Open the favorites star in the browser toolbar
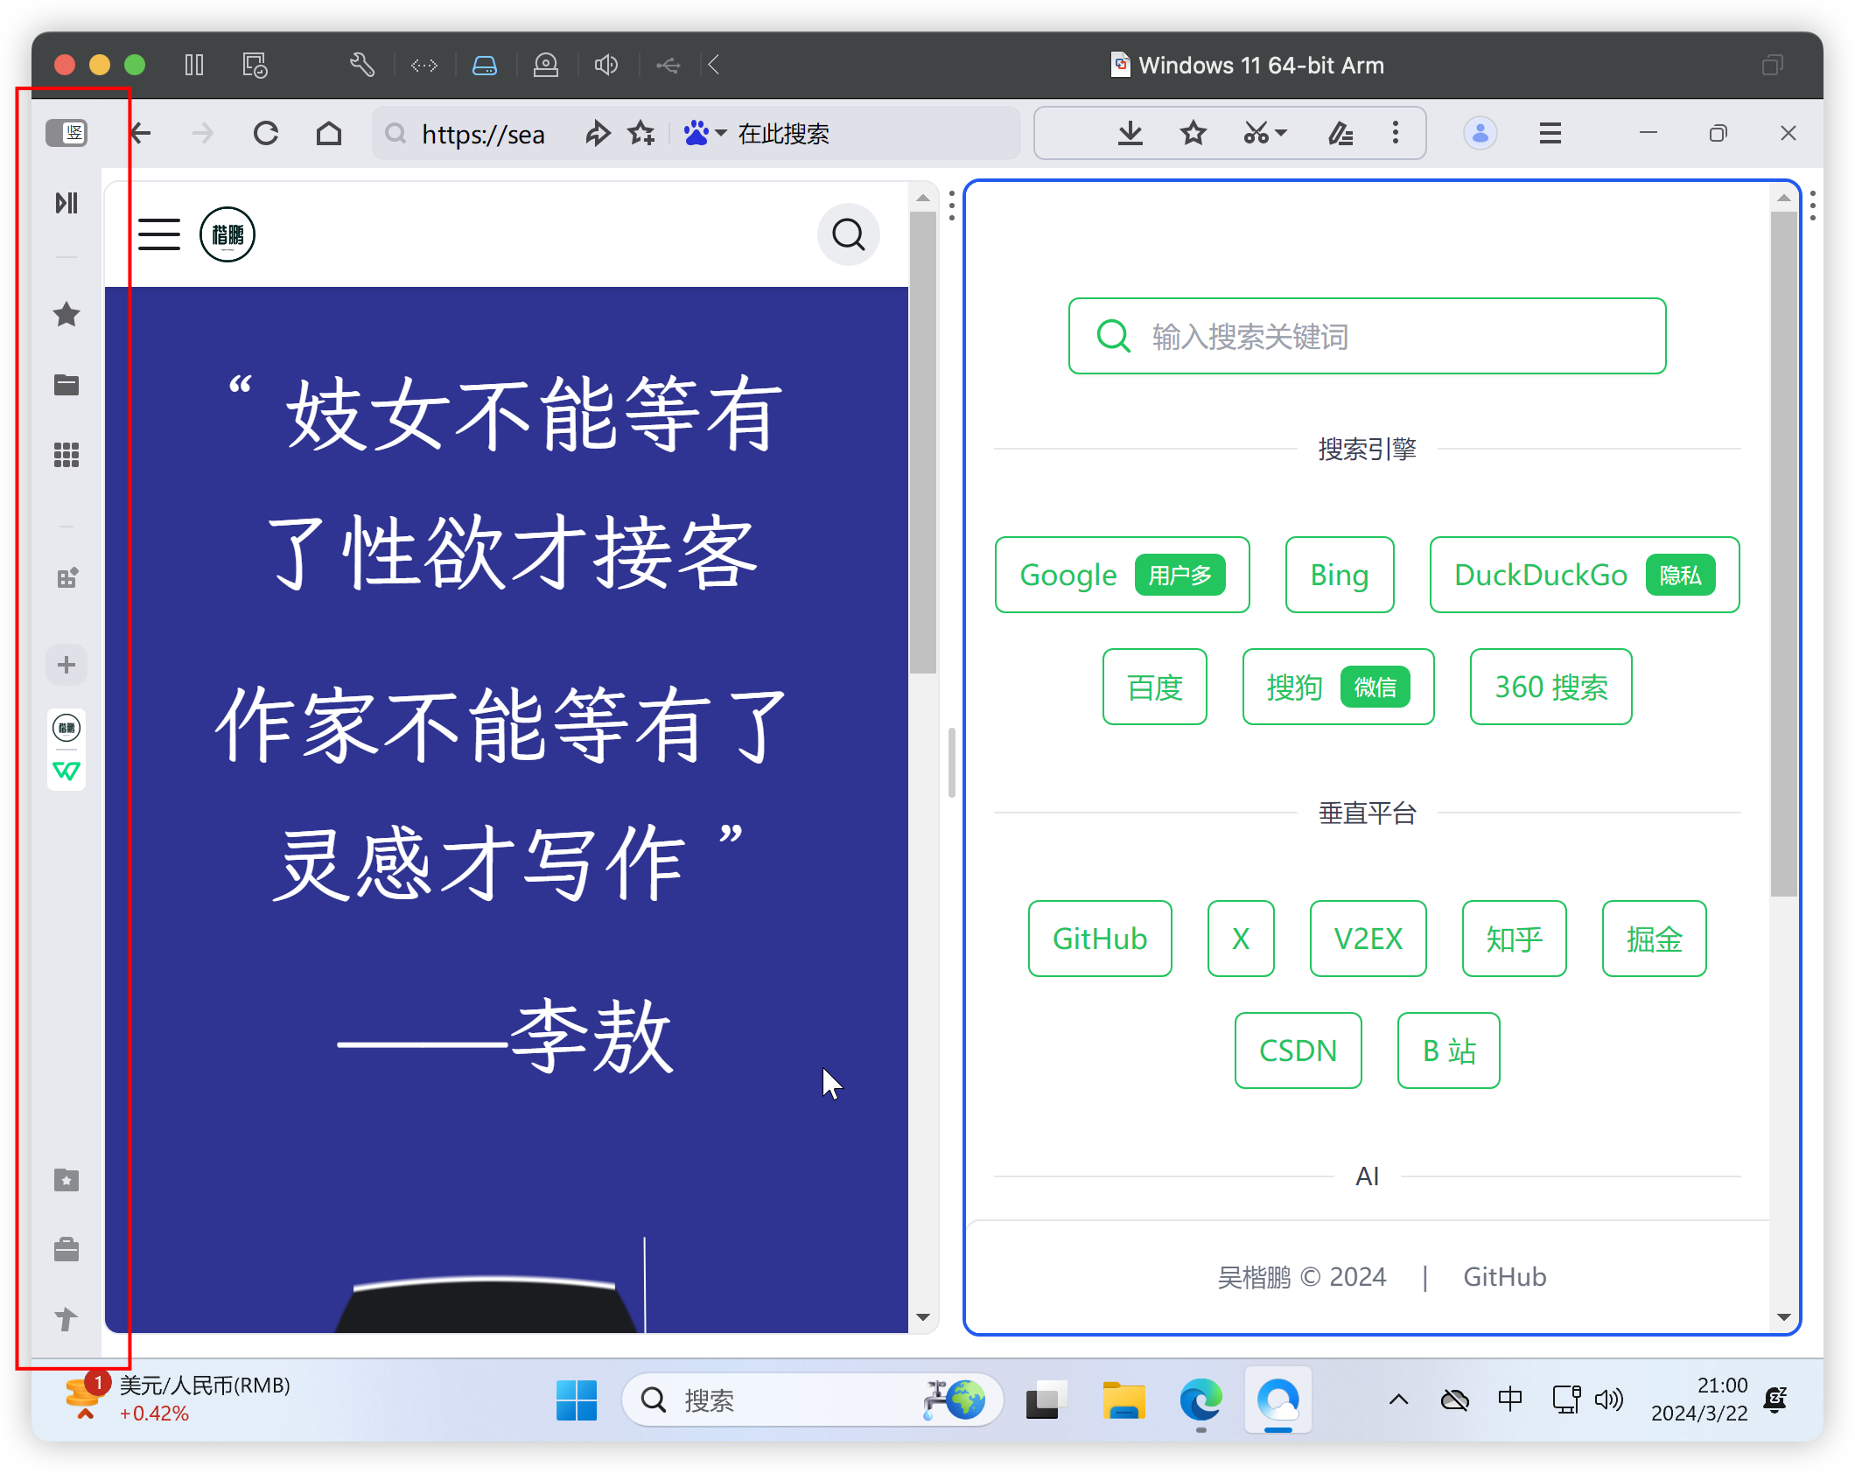The height and width of the screenshot is (1473, 1855). click(1193, 133)
